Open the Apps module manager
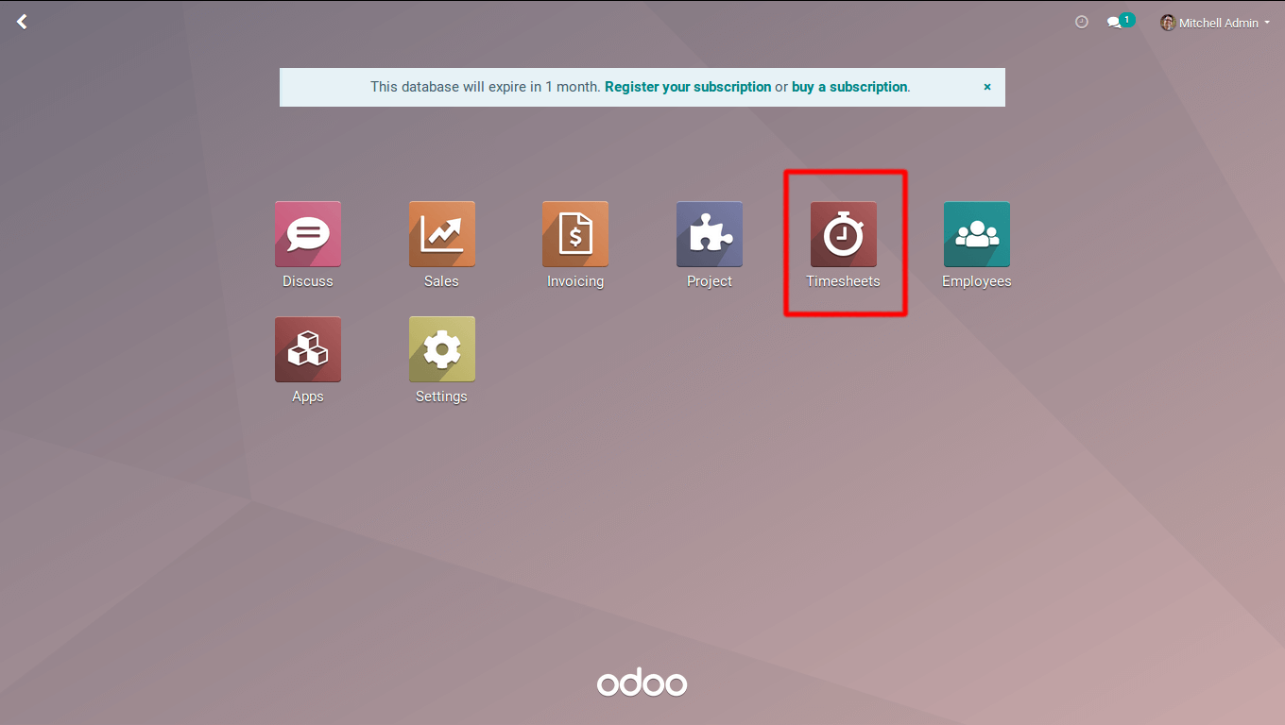This screenshot has height=725, width=1285. point(308,349)
